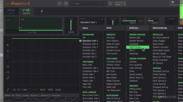This screenshot has width=183, height=102.
Task: Select the arc curve tool
Action: coord(8,73)
